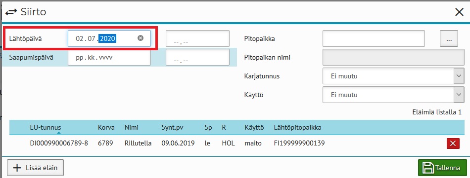Click the Lisää eläin button
Viewport: 470px width, 178px height.
point(35,168)
